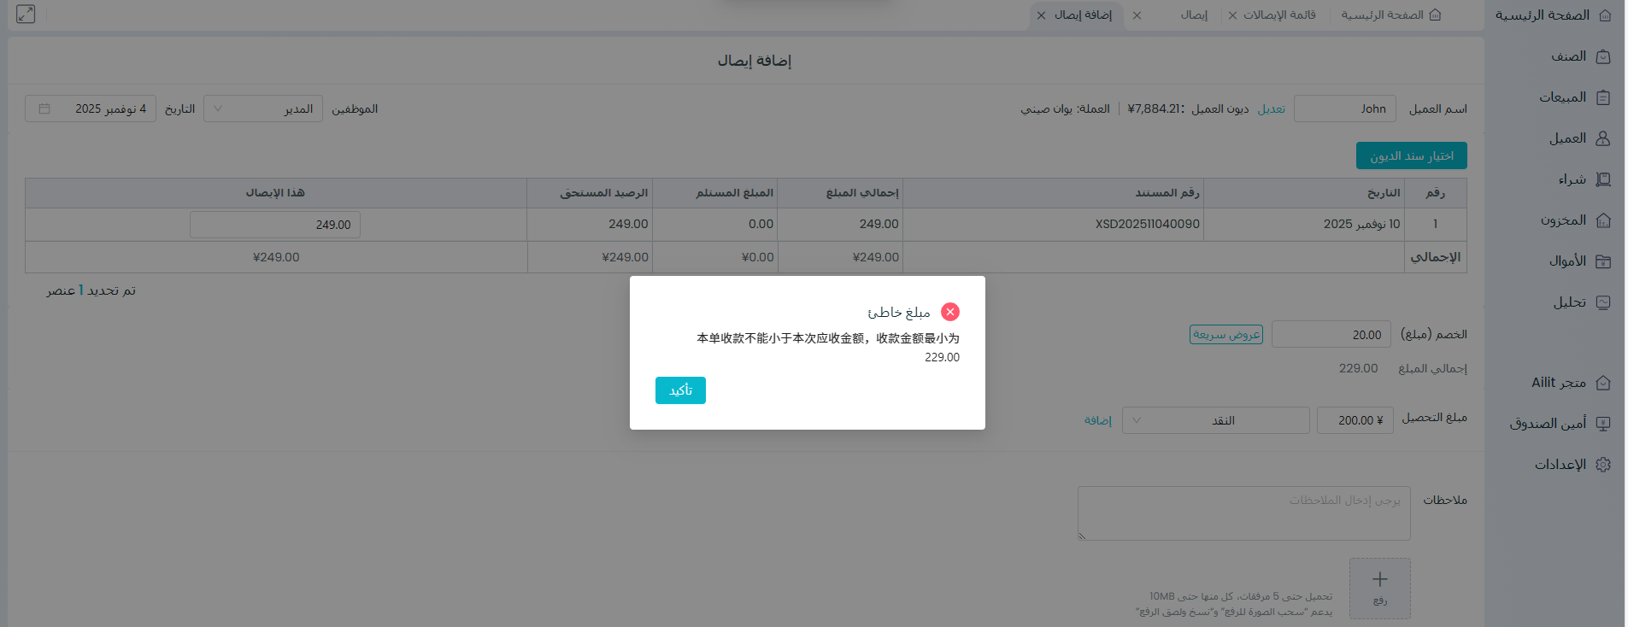The width and height of the screenshot is (1628, 627).
Task: Open the المبيعات (Sales) sidebar icon
Action: pyautogui.click(x=1603, y=97)
